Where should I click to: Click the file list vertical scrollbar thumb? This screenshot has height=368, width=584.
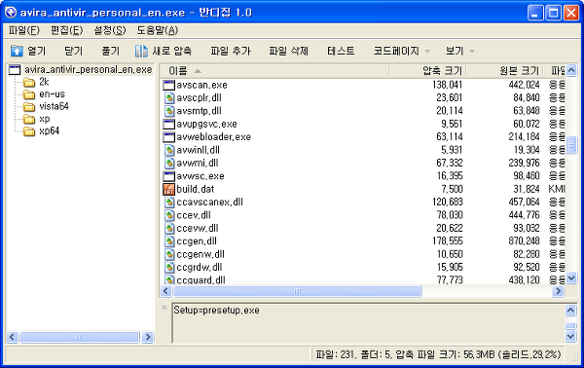tap(571, 145)
